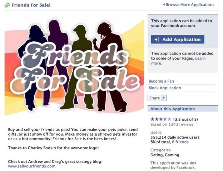Click the fifth empty rating star
Image resolution: width=223 pixels, height=171 pixels.
[x=169, y=119]
